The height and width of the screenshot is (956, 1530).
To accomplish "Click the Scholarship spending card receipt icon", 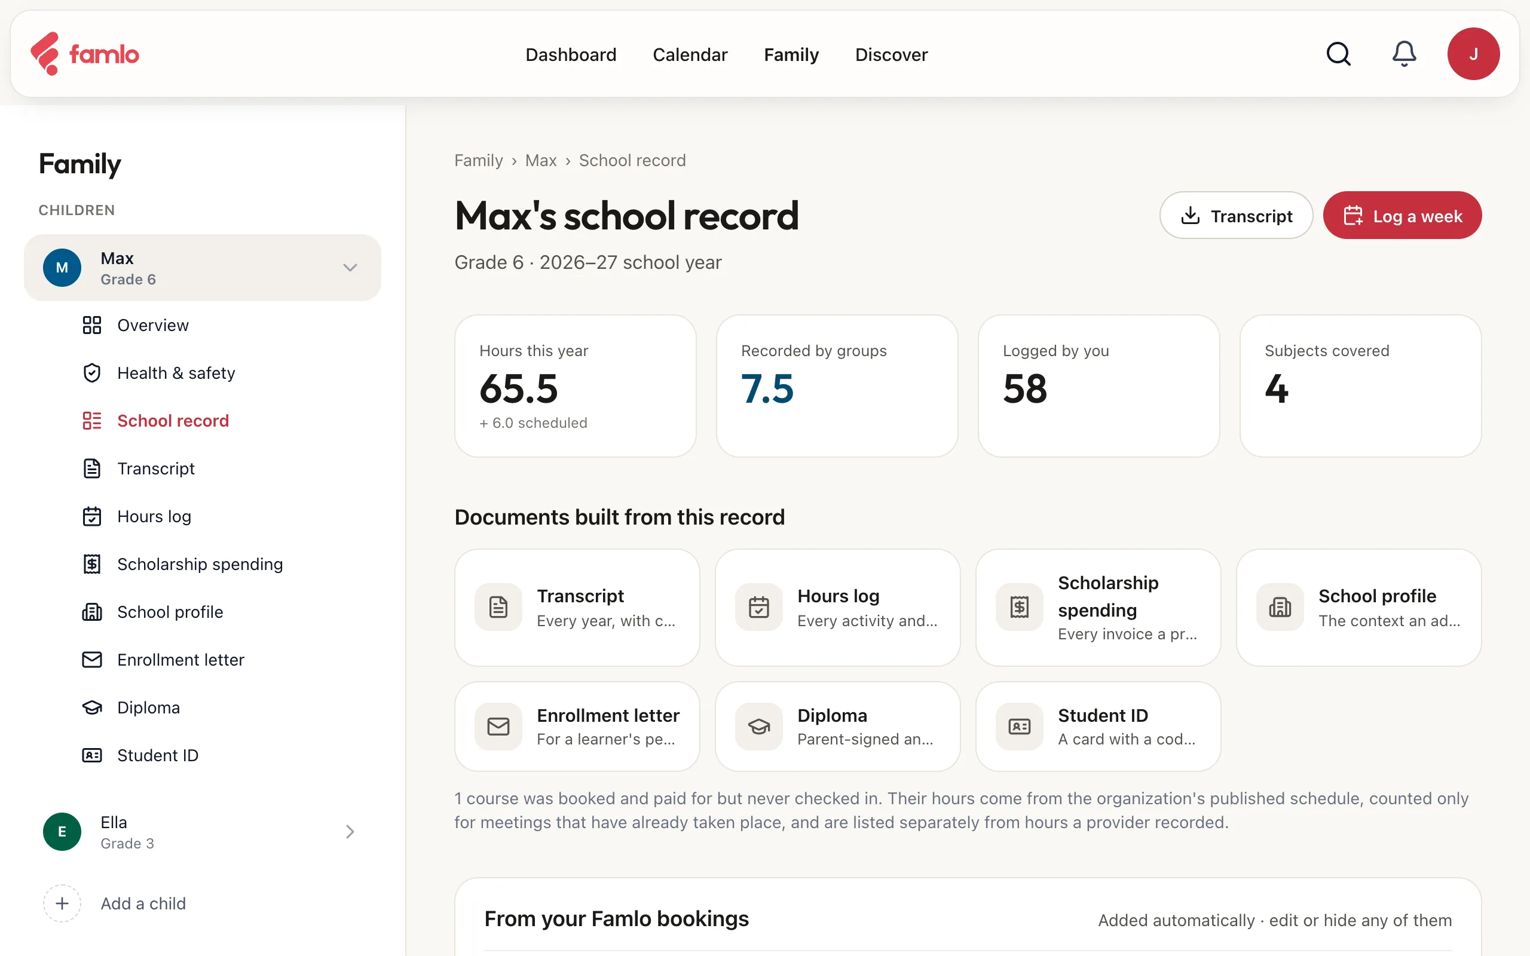I will pos(1019,607).
